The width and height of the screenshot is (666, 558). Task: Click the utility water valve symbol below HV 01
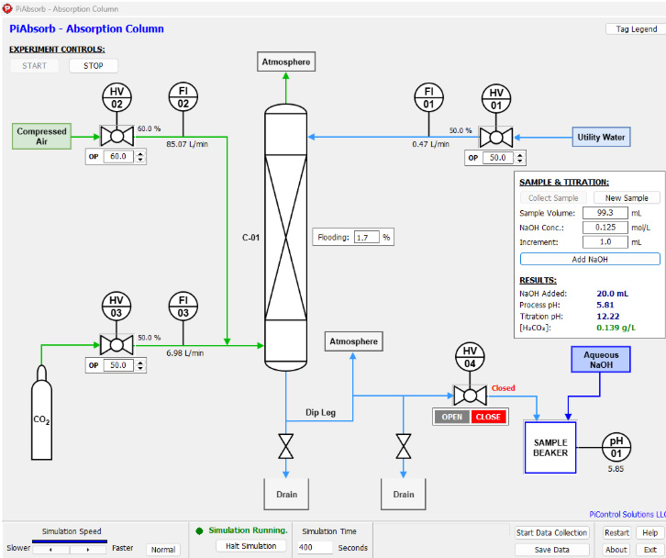coord(496,138)
